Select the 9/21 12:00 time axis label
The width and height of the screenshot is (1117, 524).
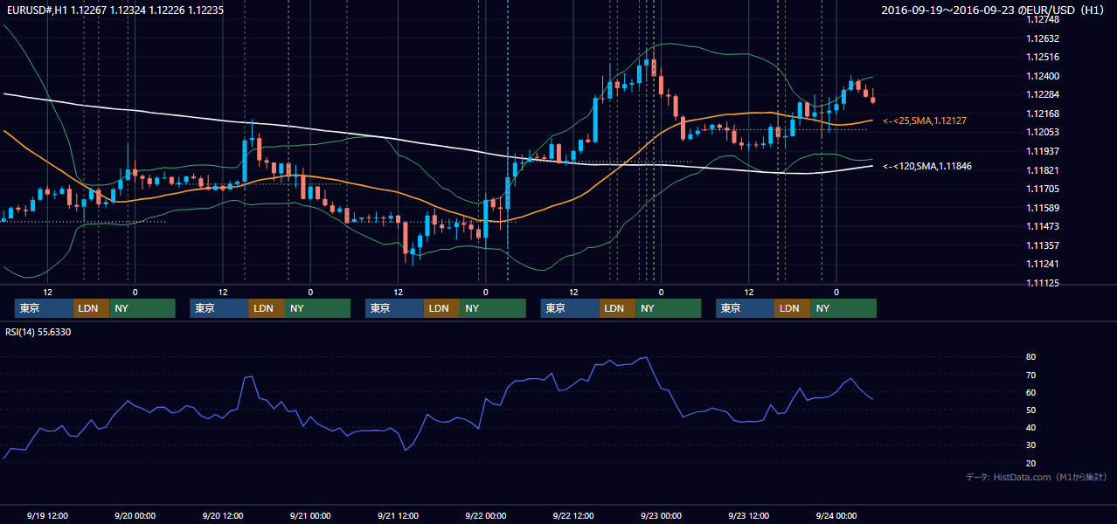(398, 516)
